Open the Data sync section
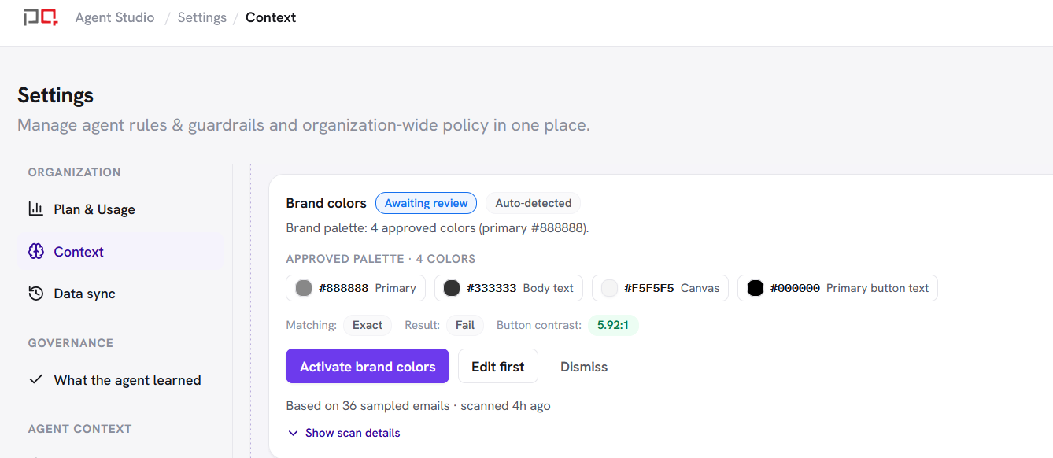This screenshot has width=1053, height=458. coord(120,294)
